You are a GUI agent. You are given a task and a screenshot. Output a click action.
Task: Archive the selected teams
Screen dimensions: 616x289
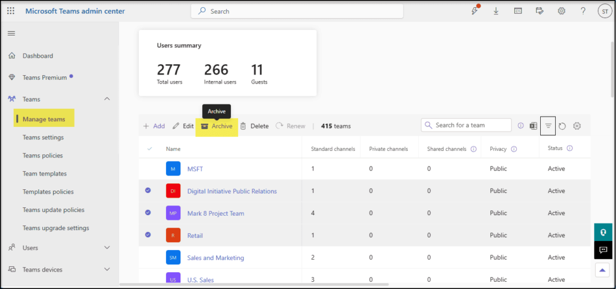(217, 126)
